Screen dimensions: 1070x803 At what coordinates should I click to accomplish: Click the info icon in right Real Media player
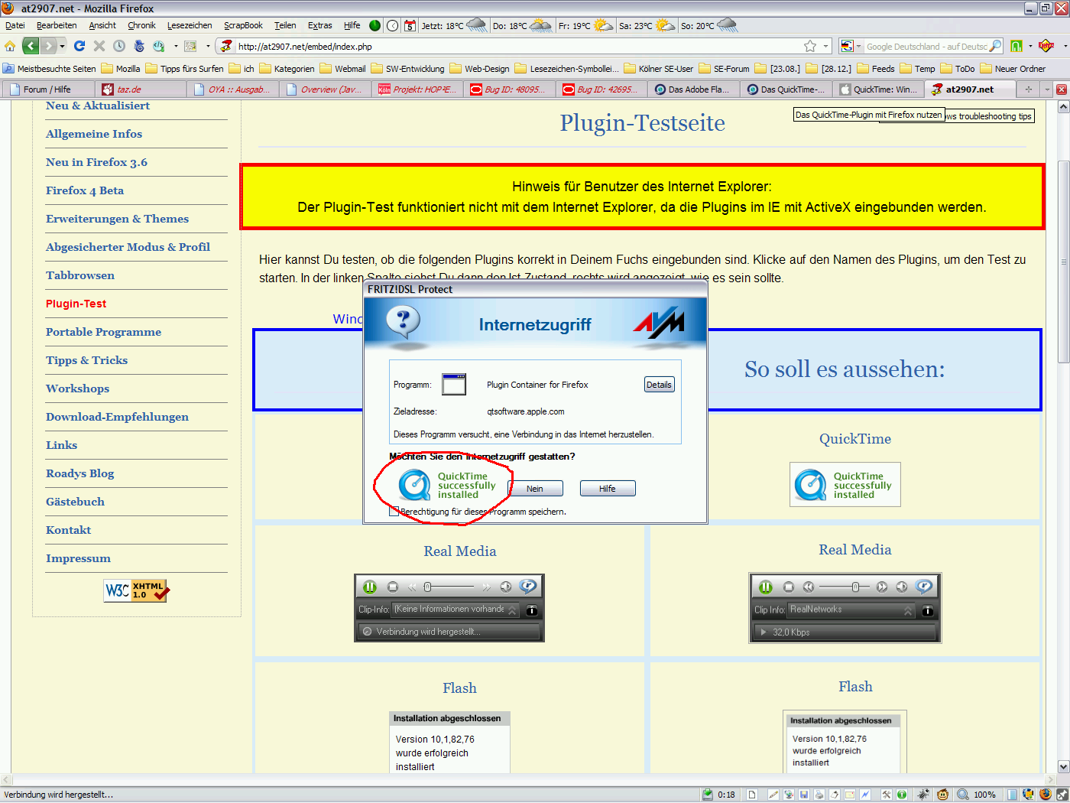[x=927, y=610]
